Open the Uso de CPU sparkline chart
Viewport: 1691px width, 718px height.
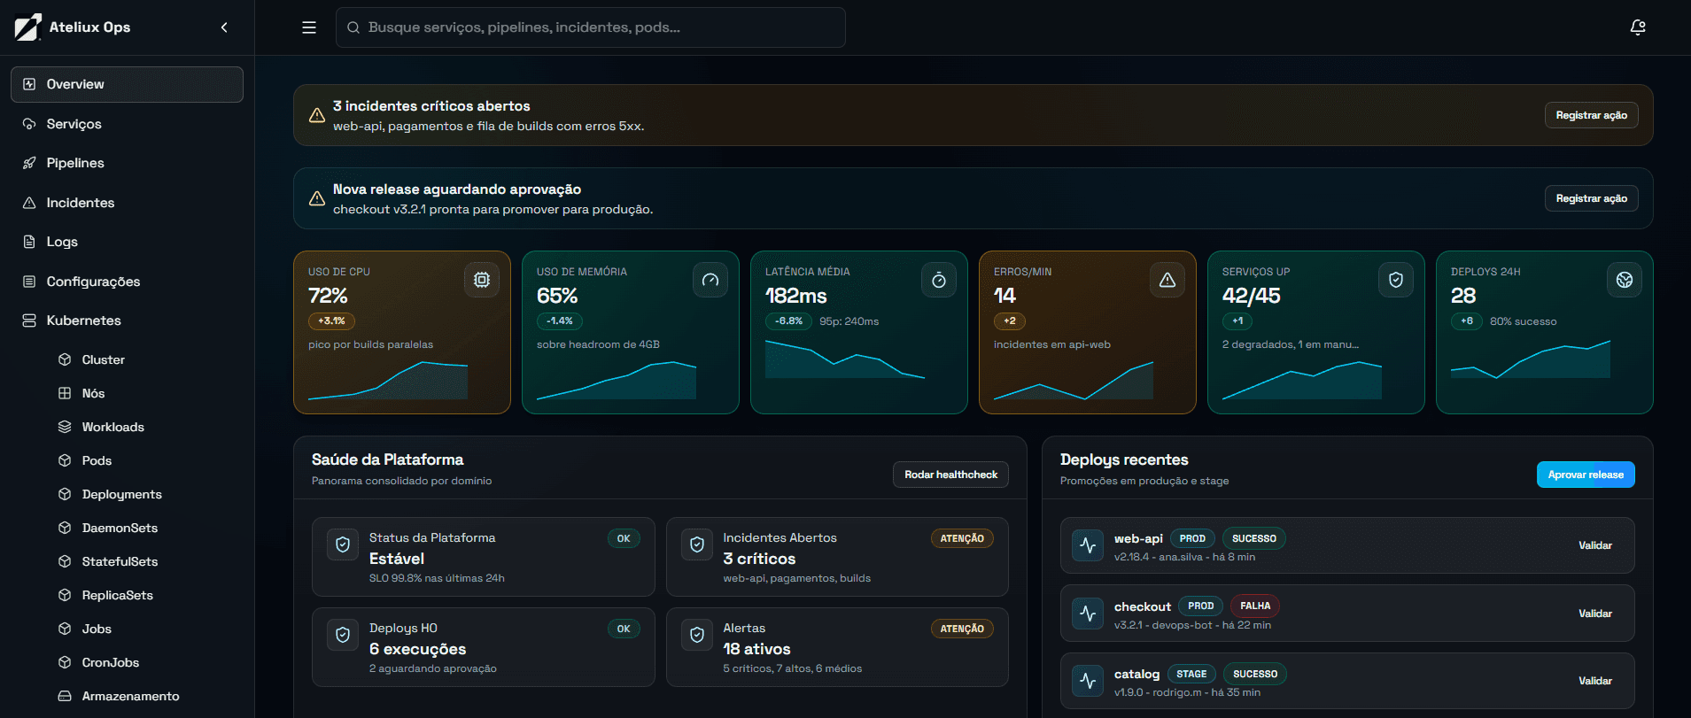388,380
